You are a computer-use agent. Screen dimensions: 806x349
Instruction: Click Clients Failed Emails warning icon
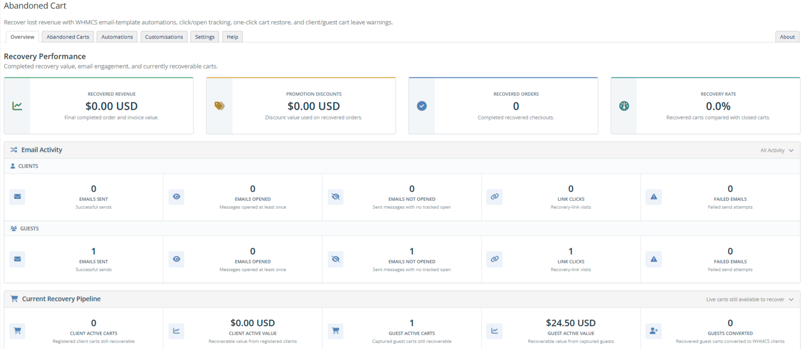coord(654,197)
